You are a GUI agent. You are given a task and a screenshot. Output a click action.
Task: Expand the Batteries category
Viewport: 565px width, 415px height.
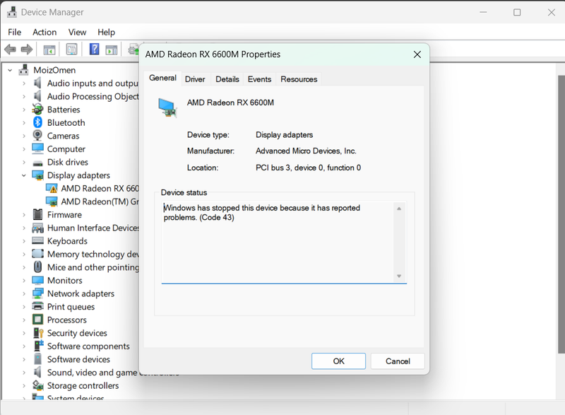pyautogui.click(x=24, y=110)
